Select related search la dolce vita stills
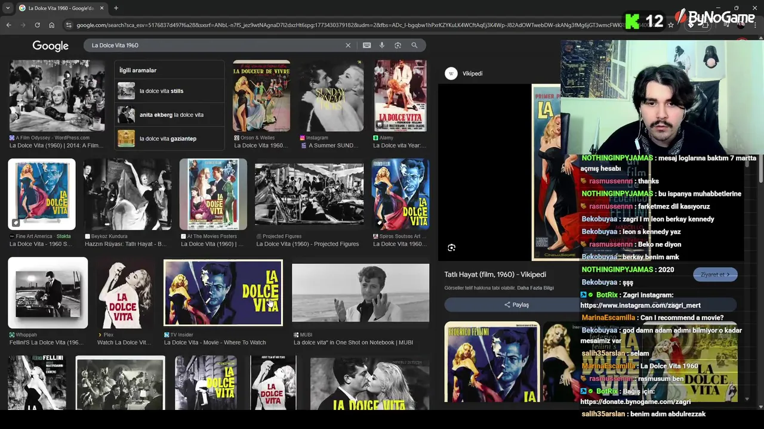Viewport: 764px width, 429px height. click(x=170, y=91)
